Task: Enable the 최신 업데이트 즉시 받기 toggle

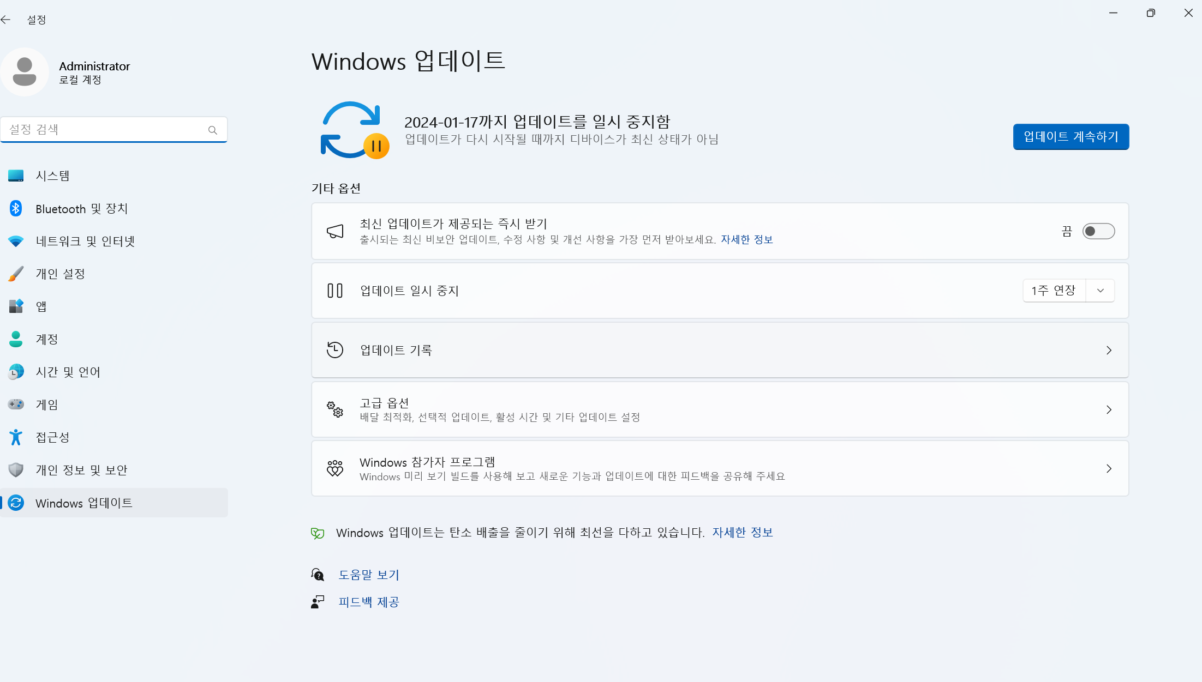Action: 1098,231
